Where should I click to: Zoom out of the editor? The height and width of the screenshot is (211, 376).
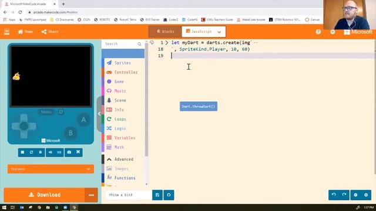click(x=355, y=195)
